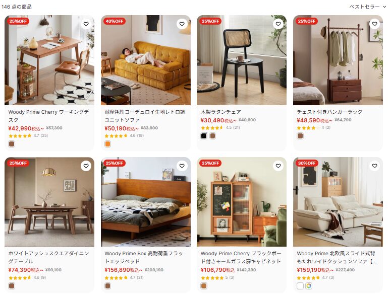
Task: Favorite the Woody Prime Cherry working desk
Action: [86, 24]
